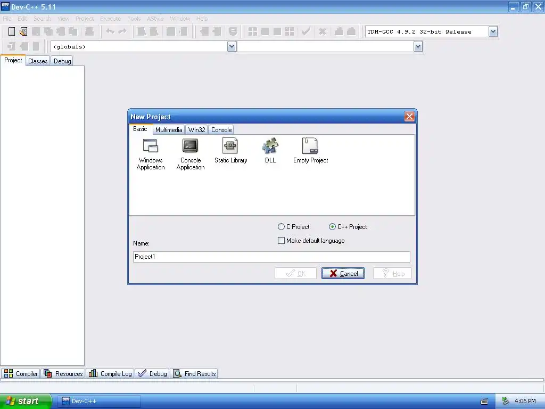The width and height of the screenshot is (545, 409).
Task: Click the project Name input field
Action: [271, 257]
